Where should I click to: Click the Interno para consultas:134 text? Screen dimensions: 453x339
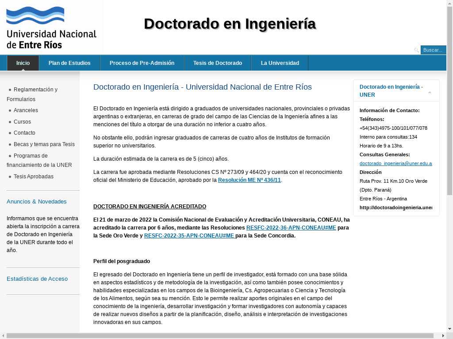coord(388,137)
